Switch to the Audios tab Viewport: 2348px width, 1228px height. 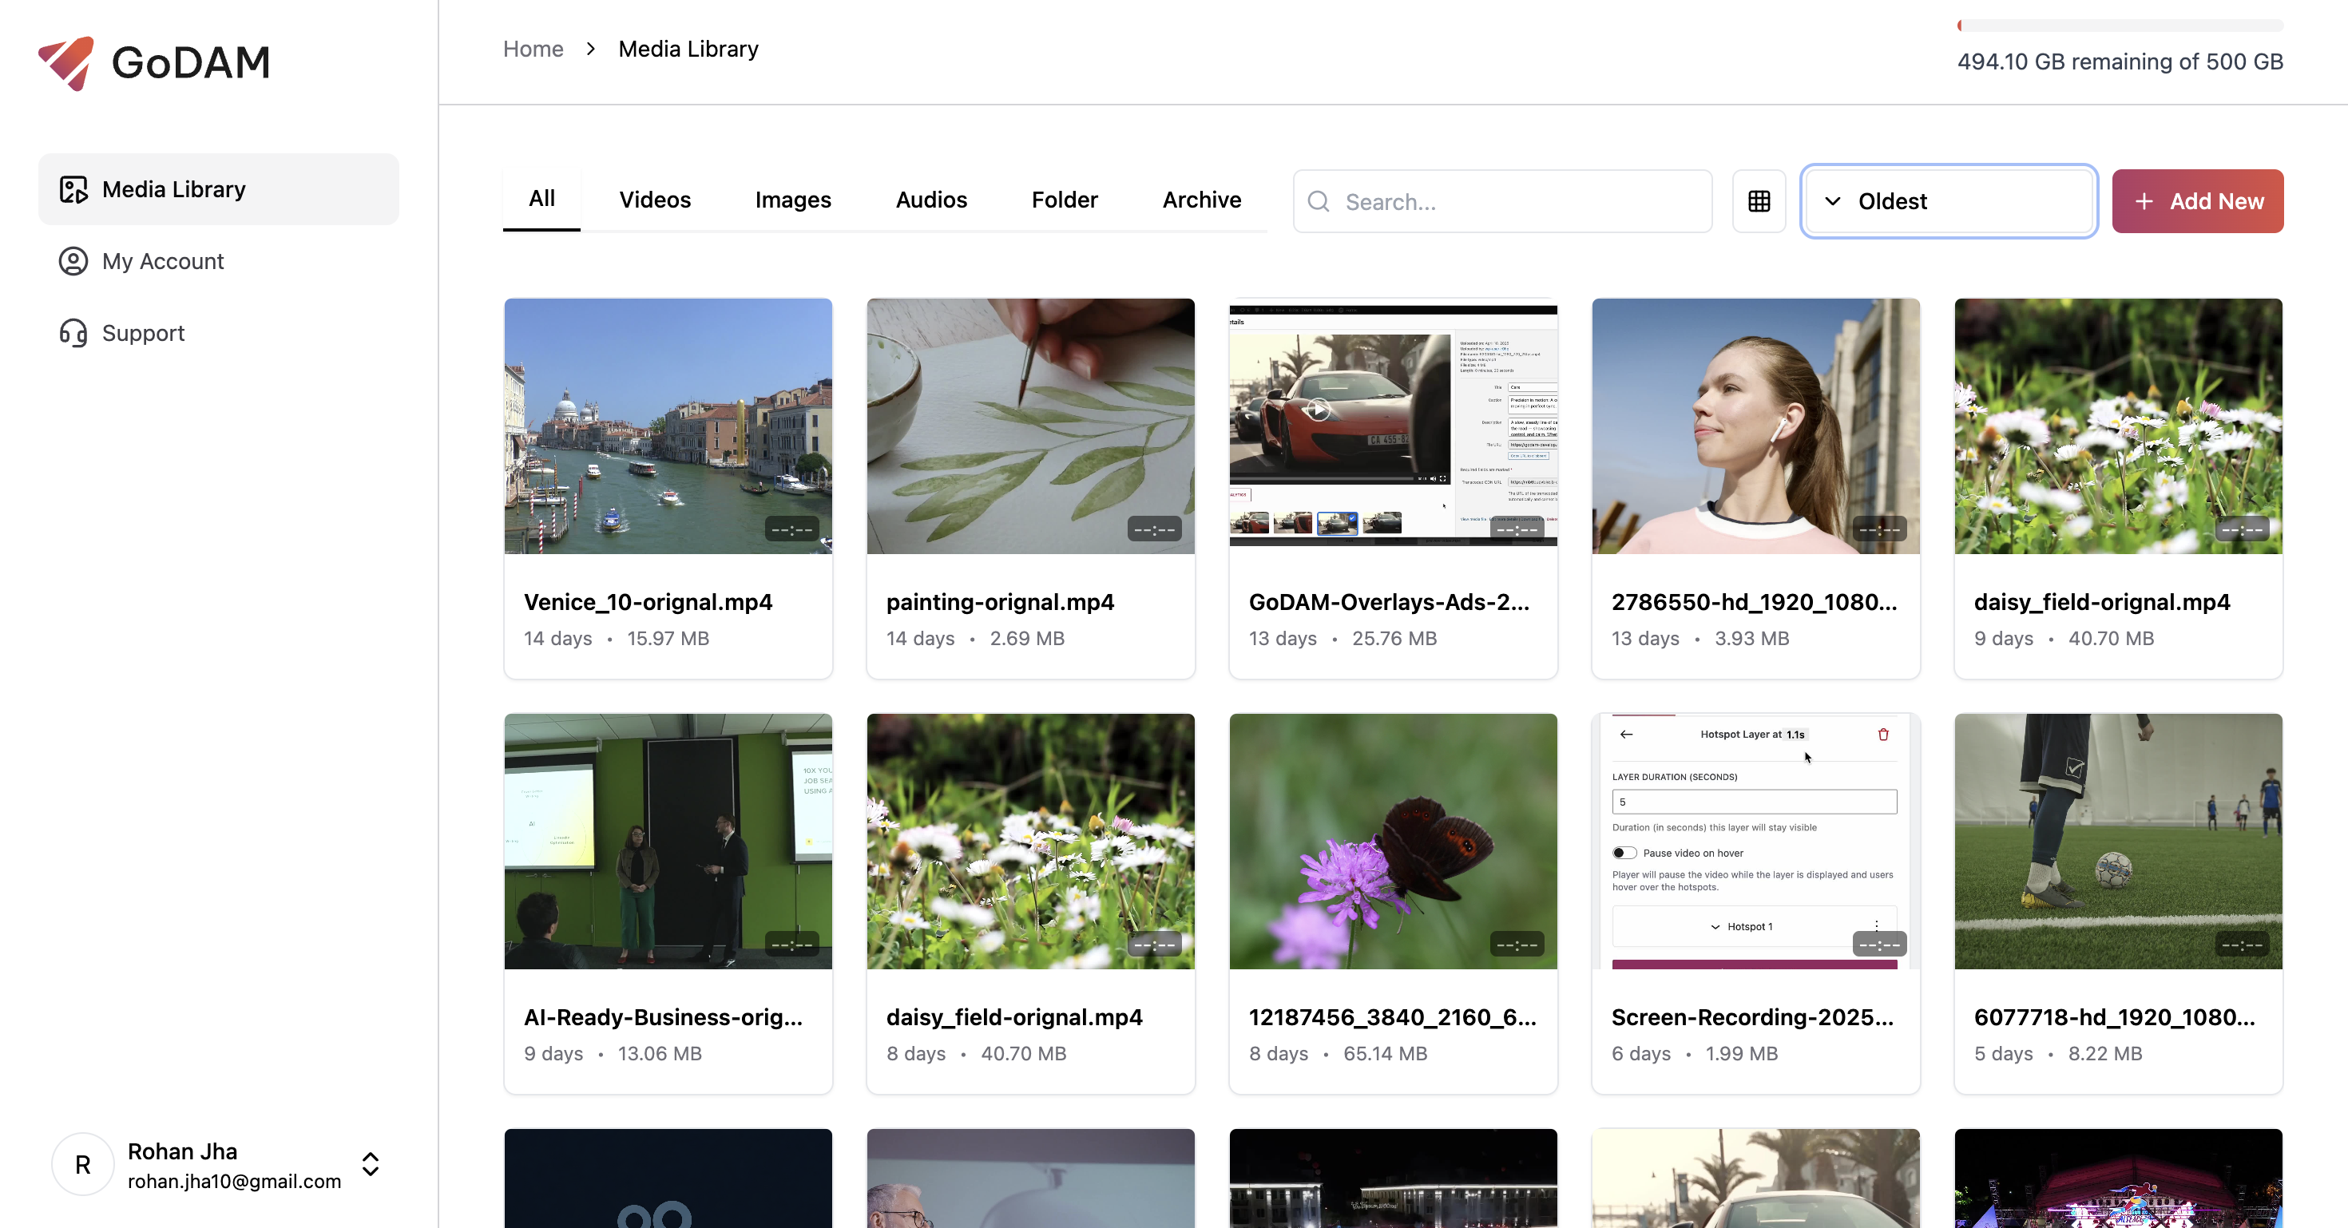coord(930,200)
